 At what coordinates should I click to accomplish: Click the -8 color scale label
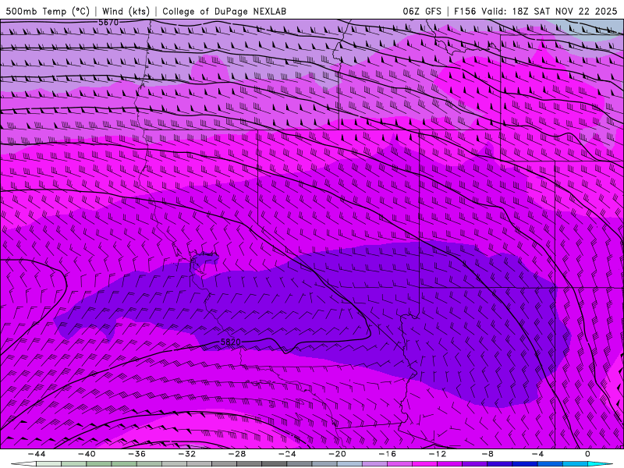pyautogui.click(x=487, y=454)
